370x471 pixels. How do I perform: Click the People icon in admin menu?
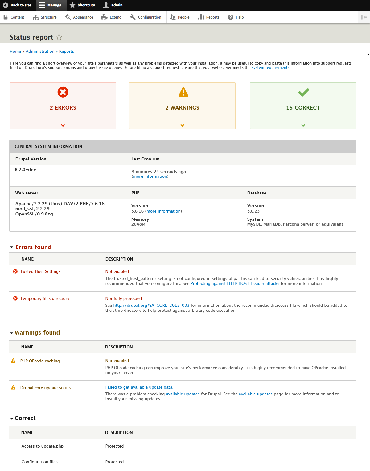[x=173, y=17]
